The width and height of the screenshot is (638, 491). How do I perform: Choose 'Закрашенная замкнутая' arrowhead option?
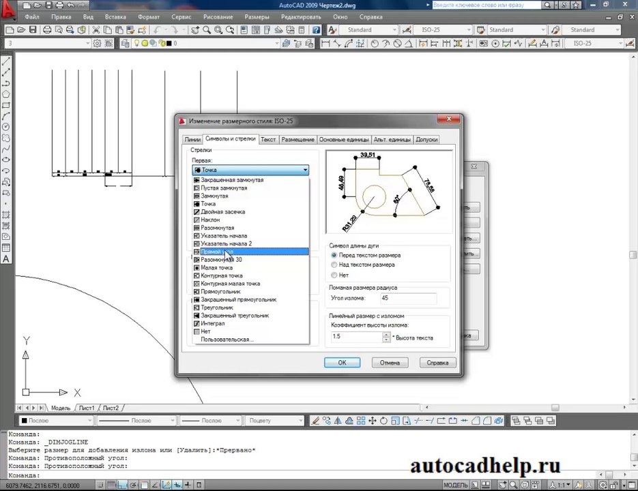(250, 180)
